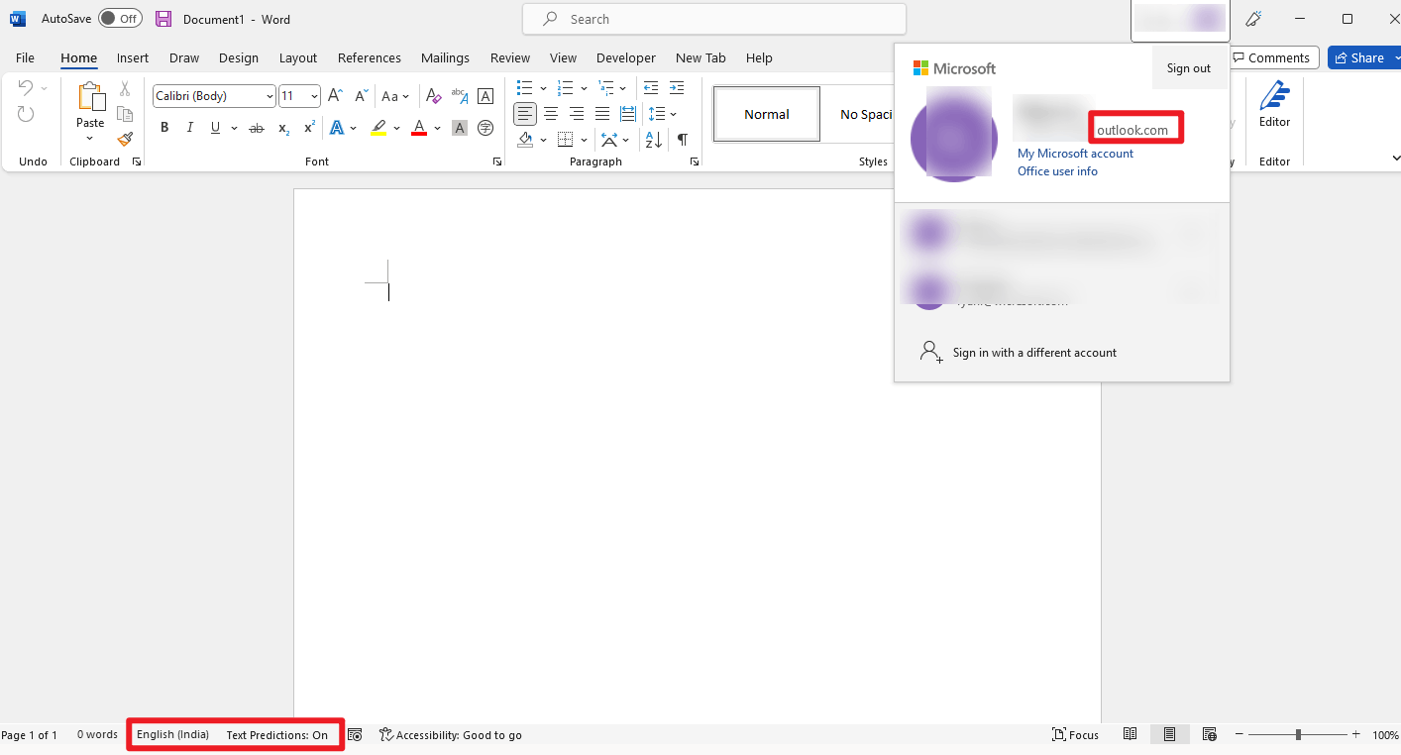The height and width of the screenshot is (755, 1401).
Task: Click the zoom slider handle
Action: pyautogui.click(x=1298, y=735)
